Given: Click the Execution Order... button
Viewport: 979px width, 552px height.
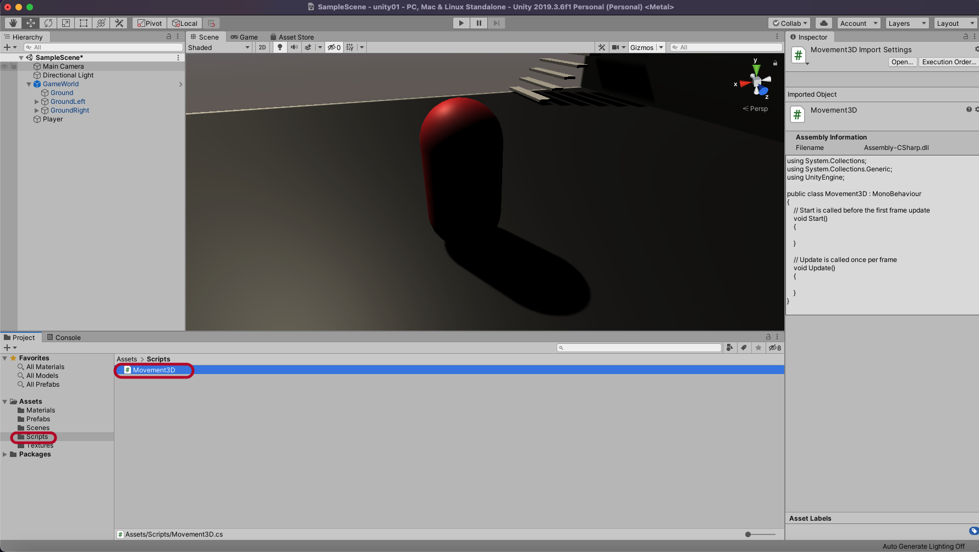Looking at the screenshot, I should click(949, 62).
